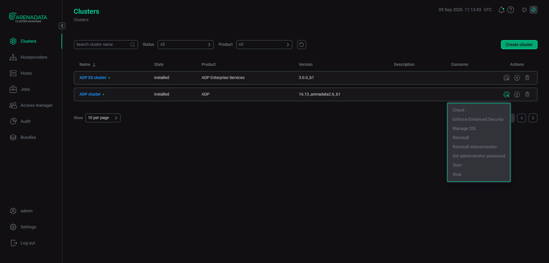
Task: Select Set administrator password action
Action: click(479, 156)
